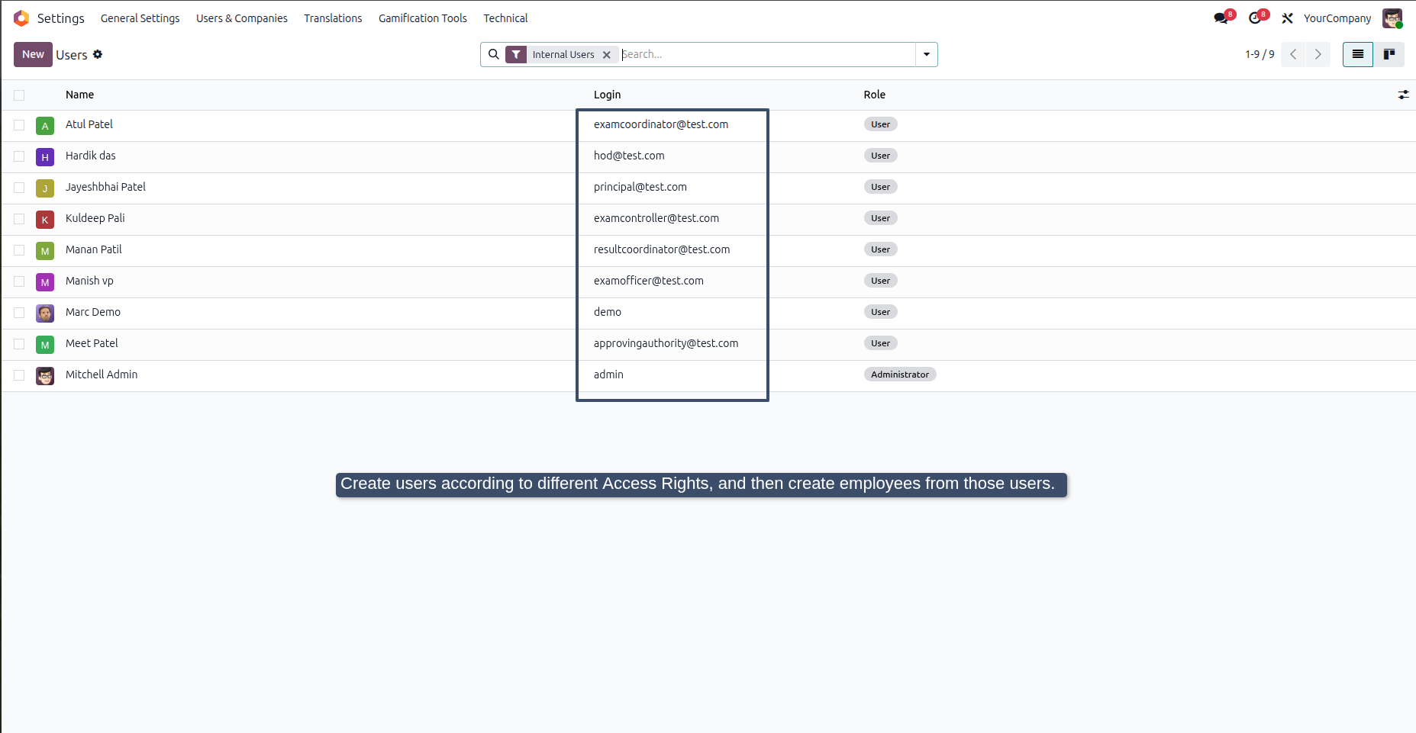Go to next page of records

(1318, 54)
